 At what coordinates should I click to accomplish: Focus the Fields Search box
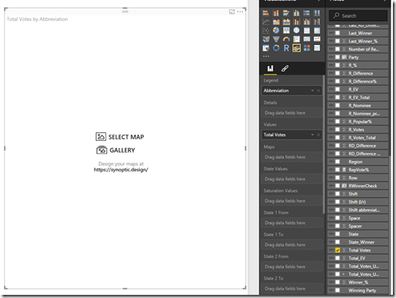tap(358, 16)
